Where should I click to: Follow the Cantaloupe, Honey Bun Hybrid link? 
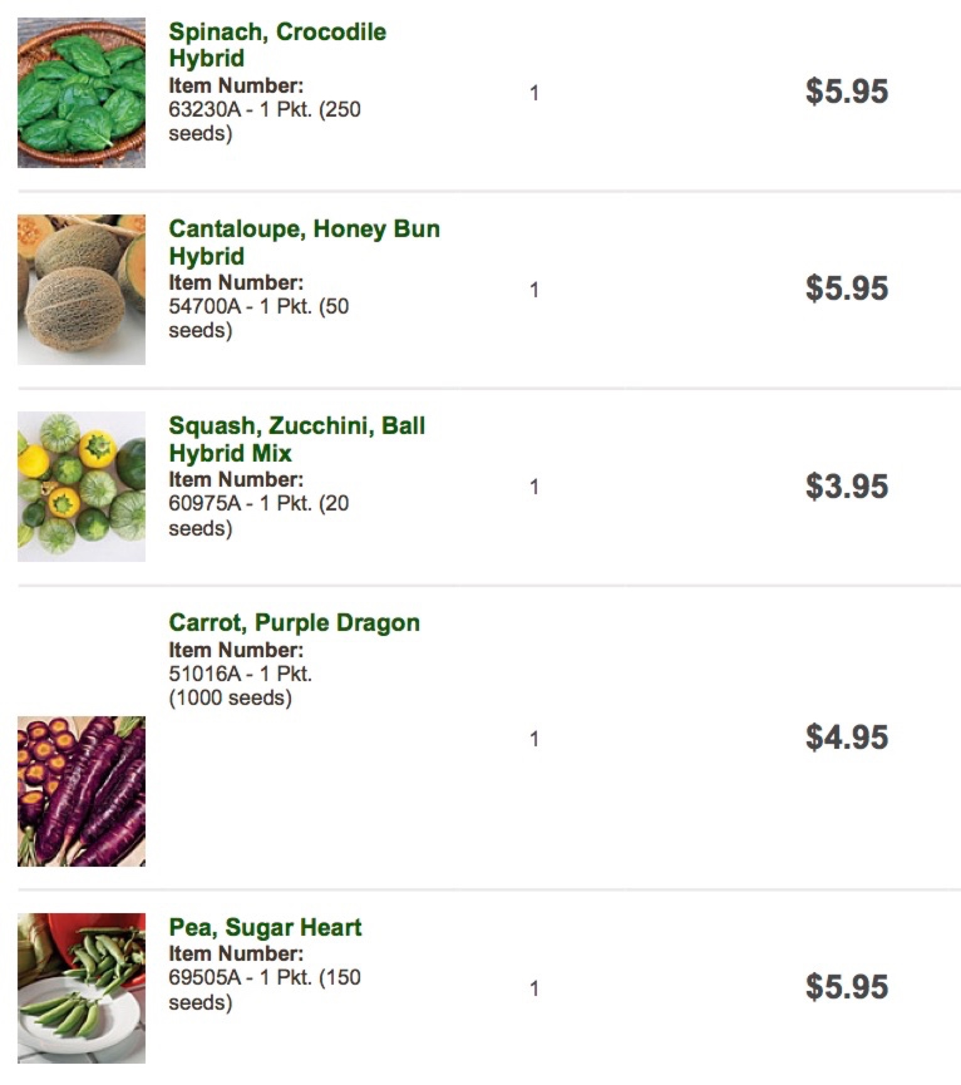click(x=304, y=242)
